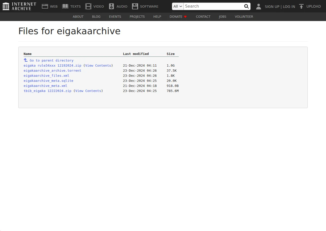Click the WEB label in top navigation
326x231 pixels.
tap(54, 7)
